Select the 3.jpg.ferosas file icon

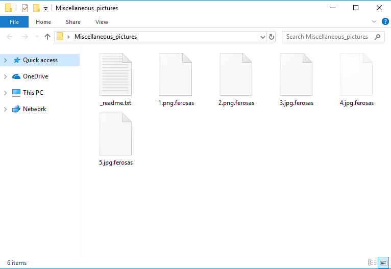tap(296, 74)
